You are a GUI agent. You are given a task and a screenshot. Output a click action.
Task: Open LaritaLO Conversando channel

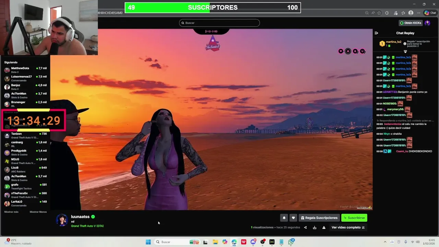click(25, 203)
